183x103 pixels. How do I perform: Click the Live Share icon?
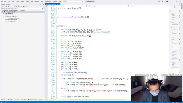click(x=159, y=1)
